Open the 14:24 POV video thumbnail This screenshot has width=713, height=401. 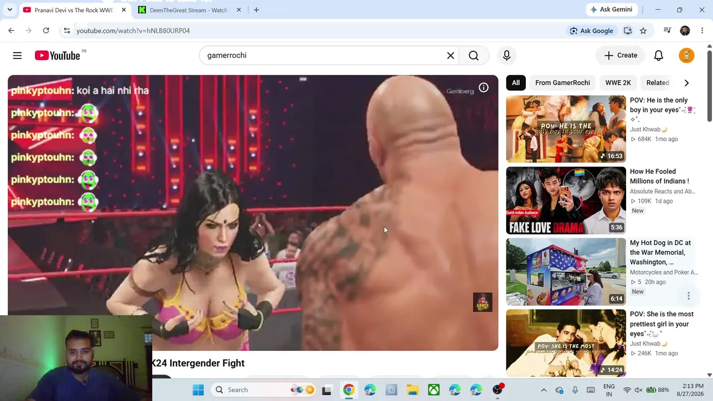click(566, 343)
